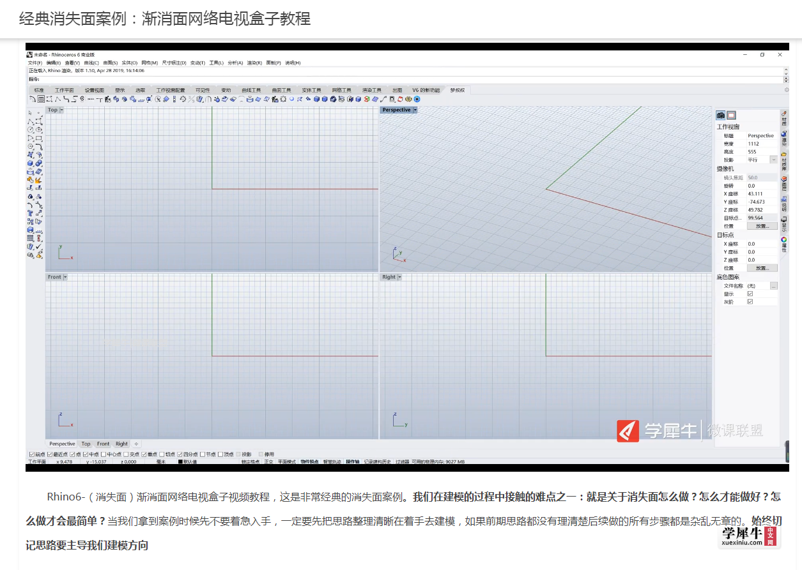Viewport: 802px width, 570px height.
Task: Click the blue box solid icon in toolbar
Action: 317,98
